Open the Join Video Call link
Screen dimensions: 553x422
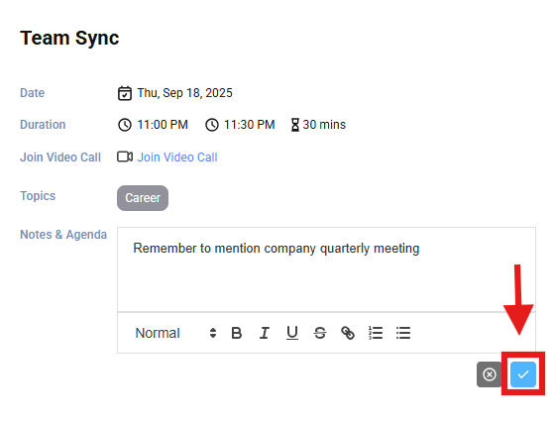click(177, 158)
